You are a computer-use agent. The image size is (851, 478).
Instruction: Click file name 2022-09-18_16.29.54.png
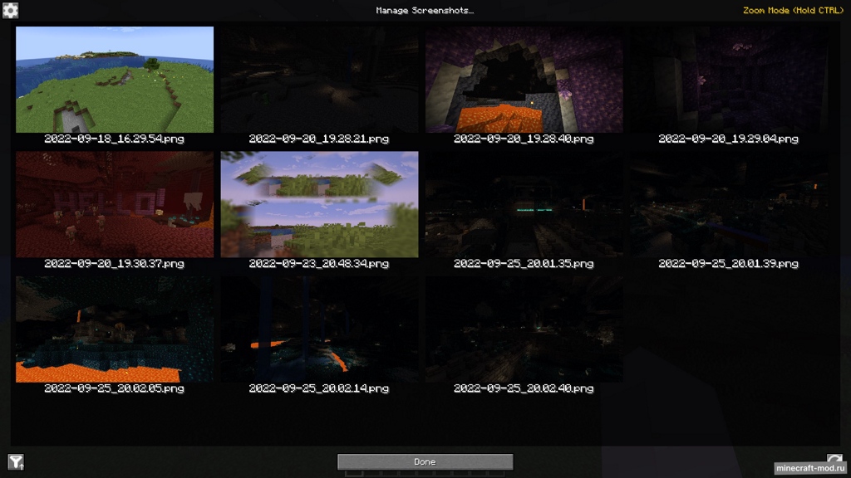click(115, 139)
